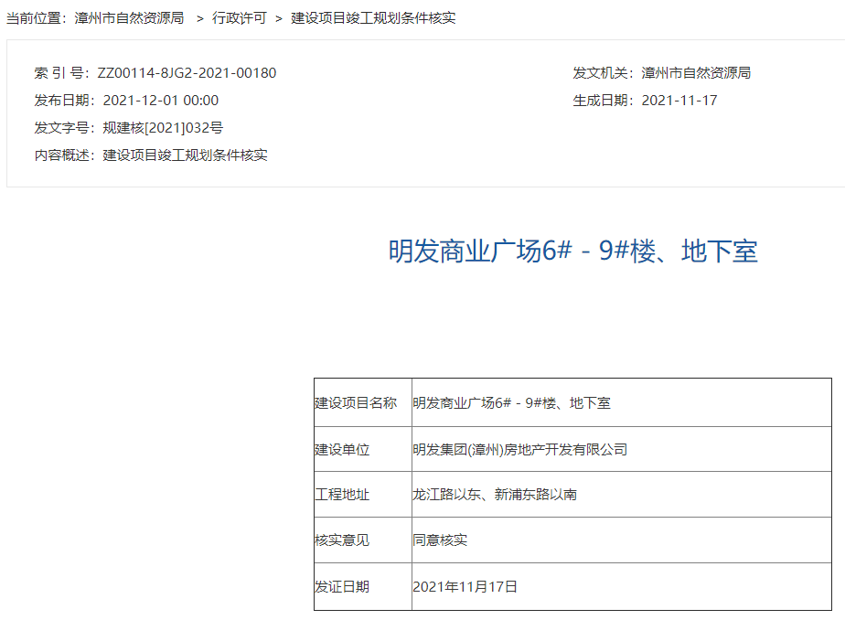The width and height of the screenshot is (845, 620).
Task: Click the document number 规建核[2021]032号
Action: [x=163, y=128]
